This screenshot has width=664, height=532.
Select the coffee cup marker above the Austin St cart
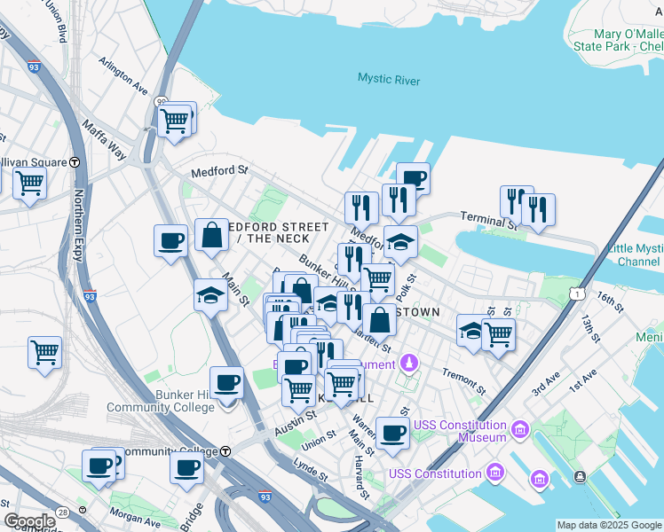pos(295,367)
